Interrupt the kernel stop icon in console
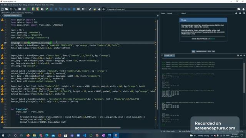Screen dimensions: 246x138 pos(238,55)
